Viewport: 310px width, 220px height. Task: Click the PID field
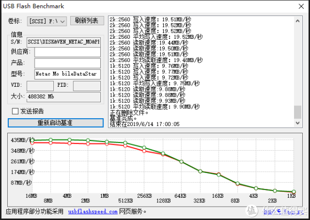87,86
